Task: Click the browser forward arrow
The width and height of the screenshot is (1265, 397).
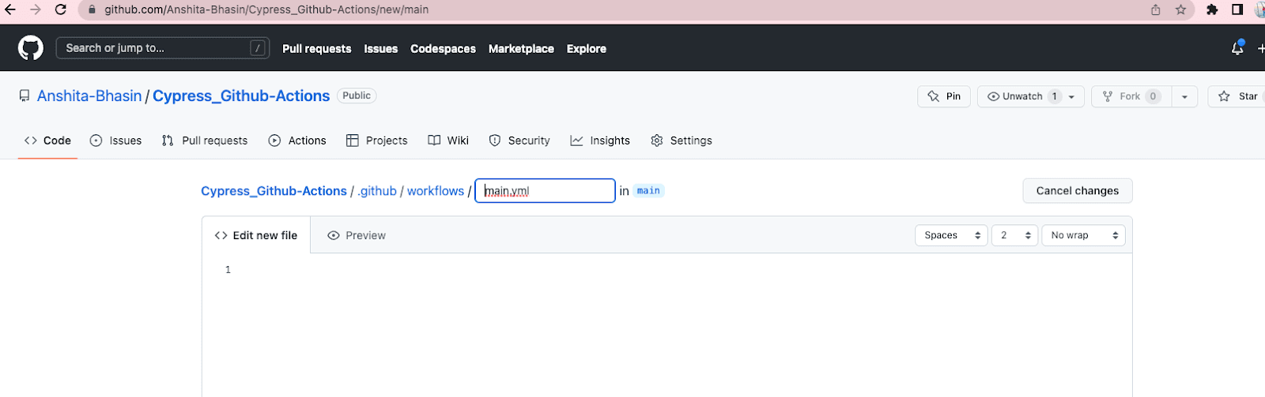Action: click(x=35, y=9)
